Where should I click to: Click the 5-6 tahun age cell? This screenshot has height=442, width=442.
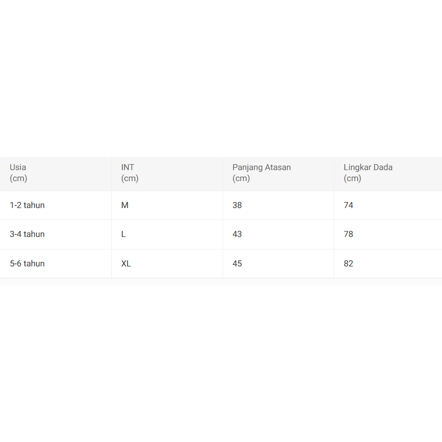[x=27, y=263]
